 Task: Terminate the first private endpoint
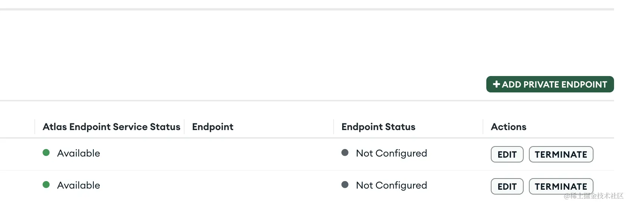click(561, 154)
